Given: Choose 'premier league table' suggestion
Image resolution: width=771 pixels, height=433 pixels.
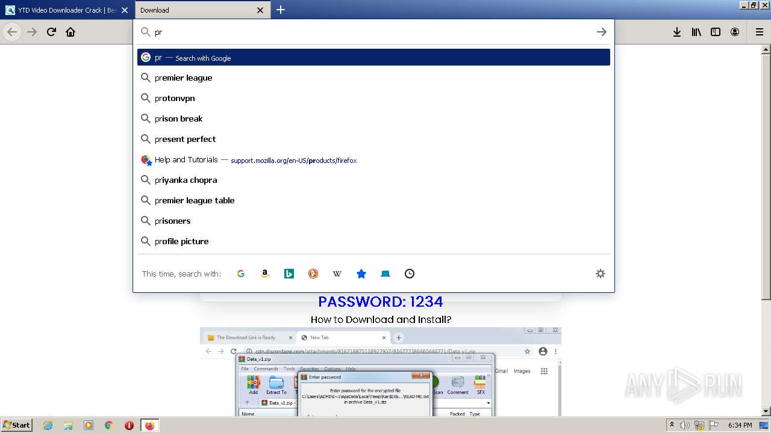Looking at the screenshot, I should click(x=373, y=200).
